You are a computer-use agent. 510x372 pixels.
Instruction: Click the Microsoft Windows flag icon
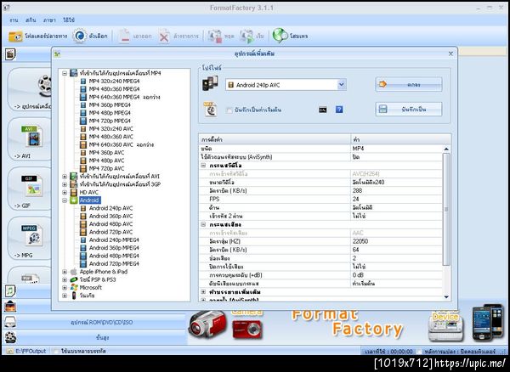click(74, 288)
